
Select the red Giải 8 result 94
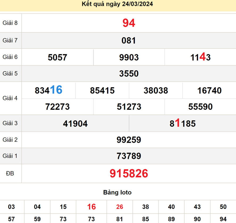pyautogui.click(x=129, y=23)
